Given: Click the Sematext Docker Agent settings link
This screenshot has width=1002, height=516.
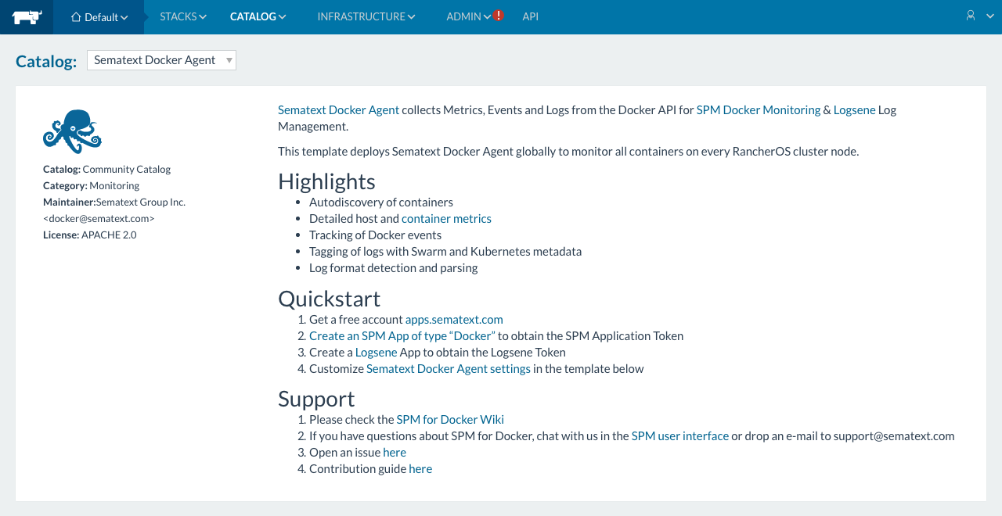Looking at the screenshot, I should [x=448, y=369].
